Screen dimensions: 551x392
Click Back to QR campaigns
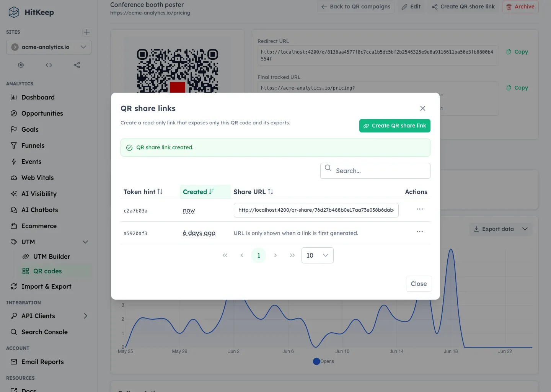pyautogui.click(x=356, y=7)
